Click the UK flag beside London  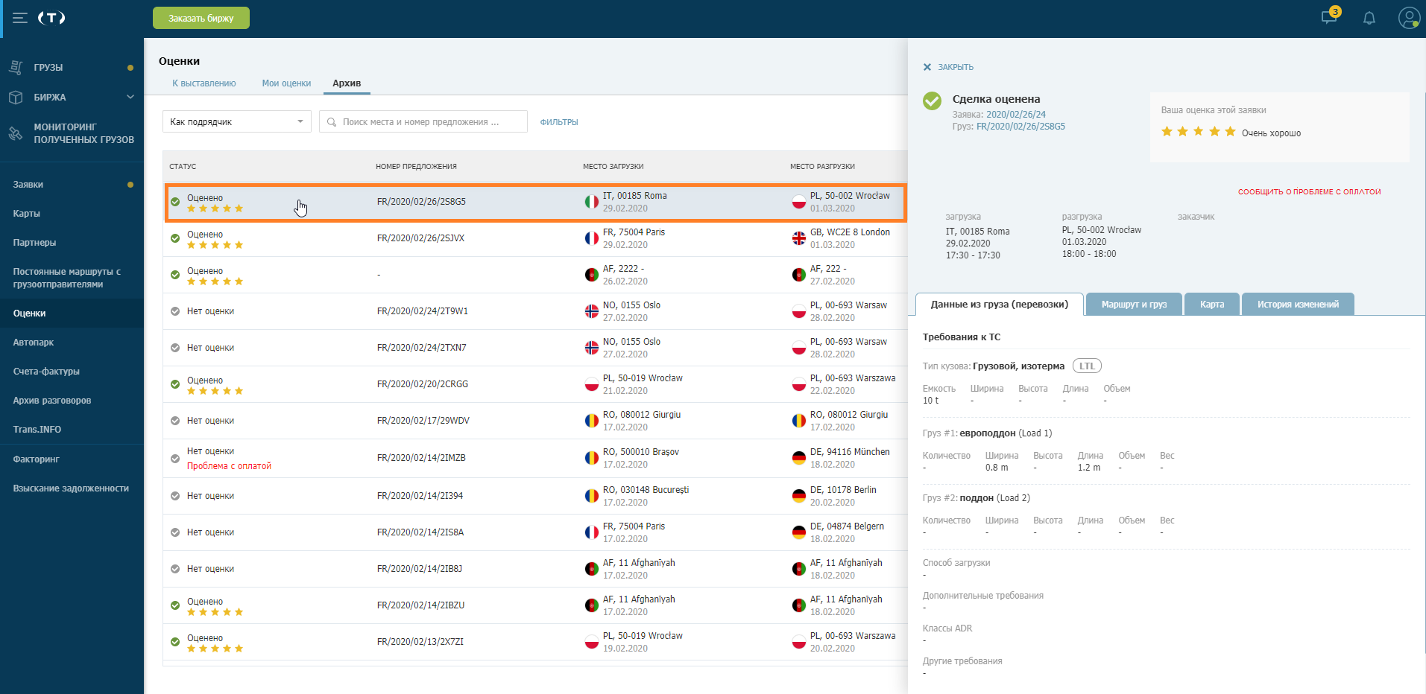[799, 238]
